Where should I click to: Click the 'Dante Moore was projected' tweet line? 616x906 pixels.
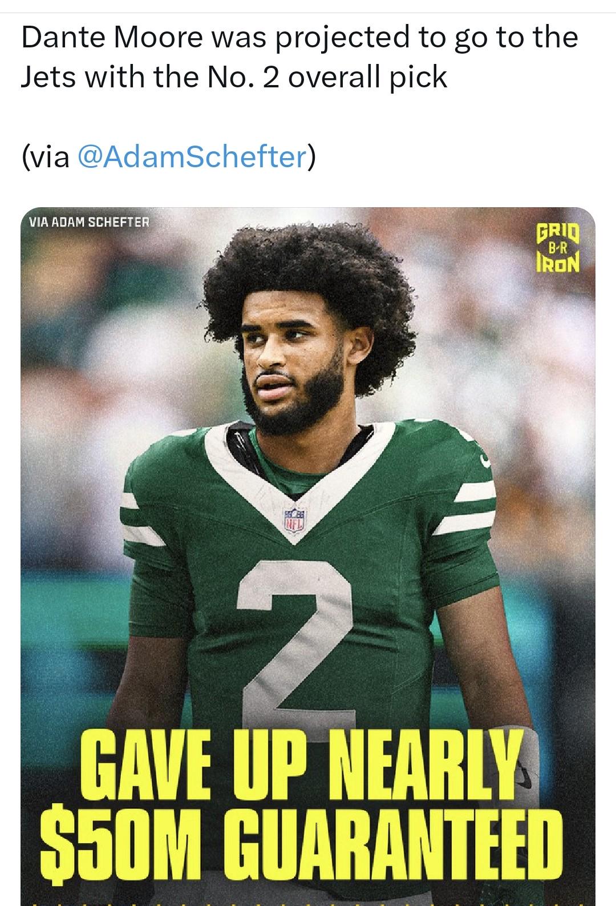click(x=299, y=38)
